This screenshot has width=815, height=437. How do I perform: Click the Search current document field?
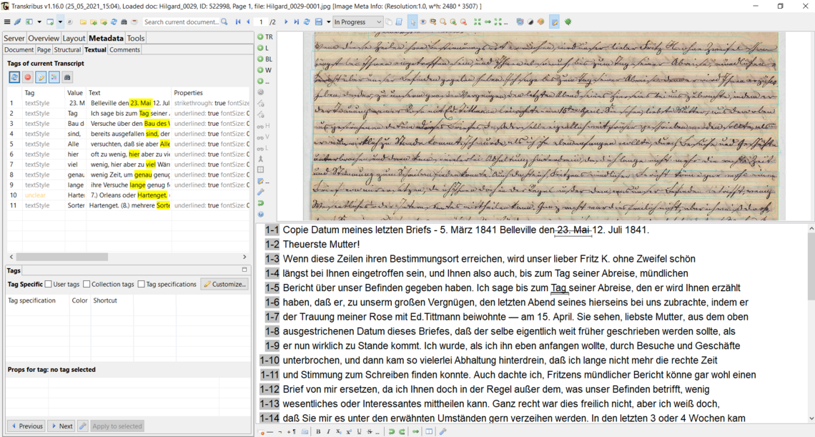pyautogui.click(x=182, y=22)
